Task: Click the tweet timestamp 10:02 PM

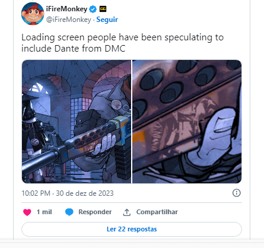Action: tap(36, 193)
